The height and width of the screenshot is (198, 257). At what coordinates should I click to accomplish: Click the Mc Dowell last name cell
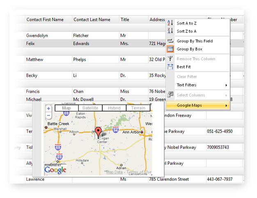pos(96,99)
